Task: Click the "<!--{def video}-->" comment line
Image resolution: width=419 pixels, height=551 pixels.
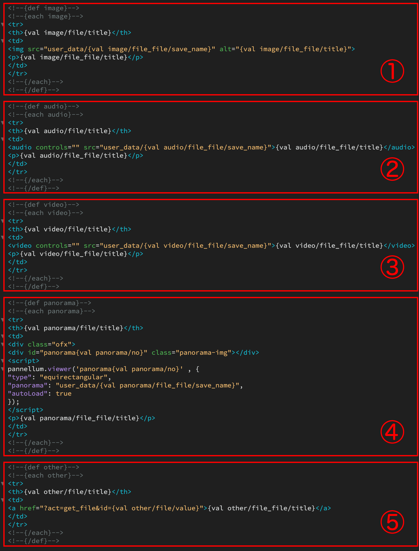Action: (x=44, y=205)
